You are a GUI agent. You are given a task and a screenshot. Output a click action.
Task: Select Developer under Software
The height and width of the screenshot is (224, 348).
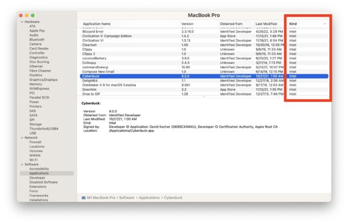pyautogui.click(x=37, y=178)
